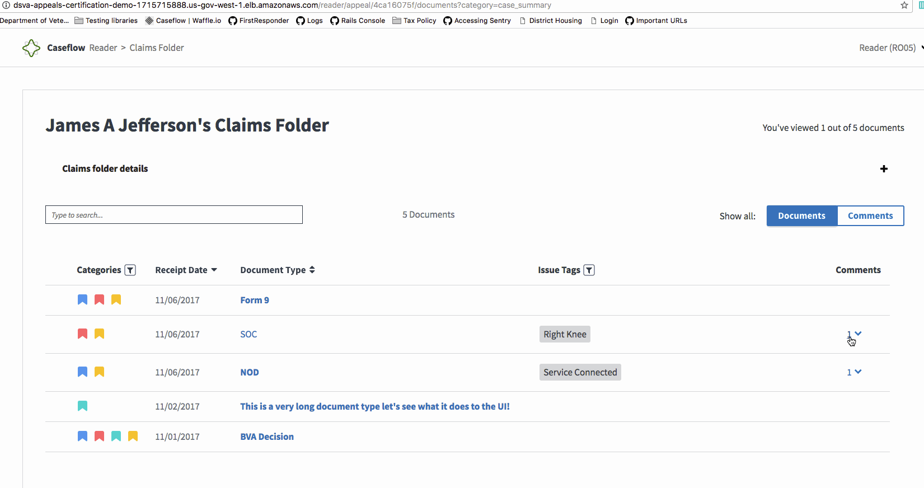The height and width of the screenshot is (488, 924).
Task: Open the Categories filter icon
Action: (130, 270)
